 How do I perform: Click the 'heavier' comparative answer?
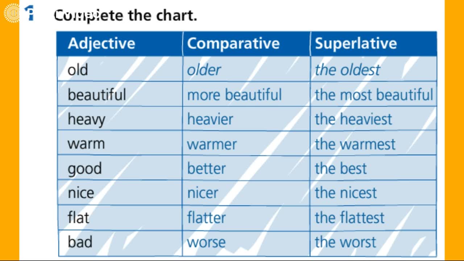pos(210,119)
